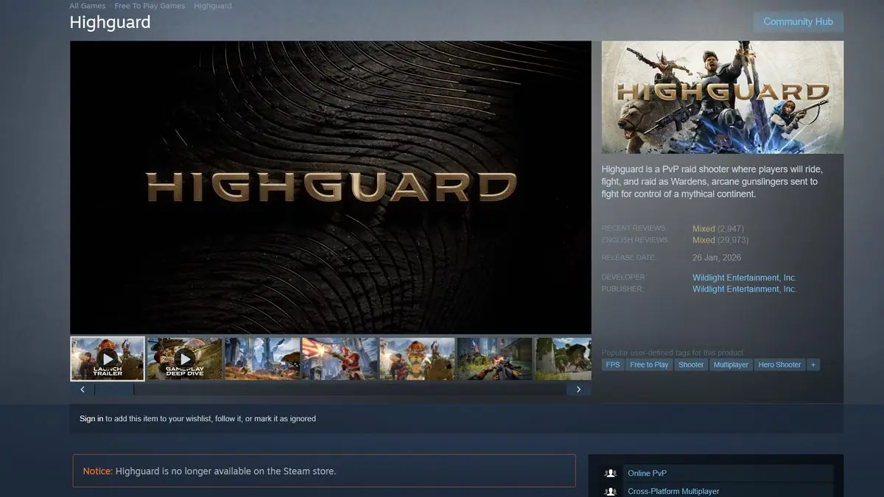Advance the media carousel with the right arrow
The width and height of the screenshot is (884, 497).
(x=579, y=389)
